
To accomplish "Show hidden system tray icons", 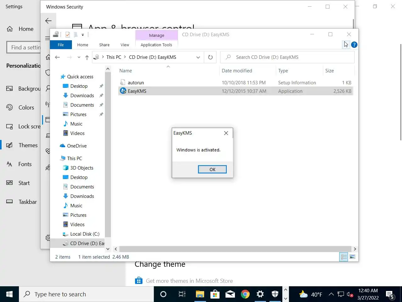I will 331,294.
